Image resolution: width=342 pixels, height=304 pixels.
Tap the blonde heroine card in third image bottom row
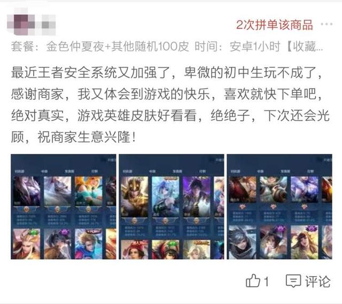tap(305, 242)
